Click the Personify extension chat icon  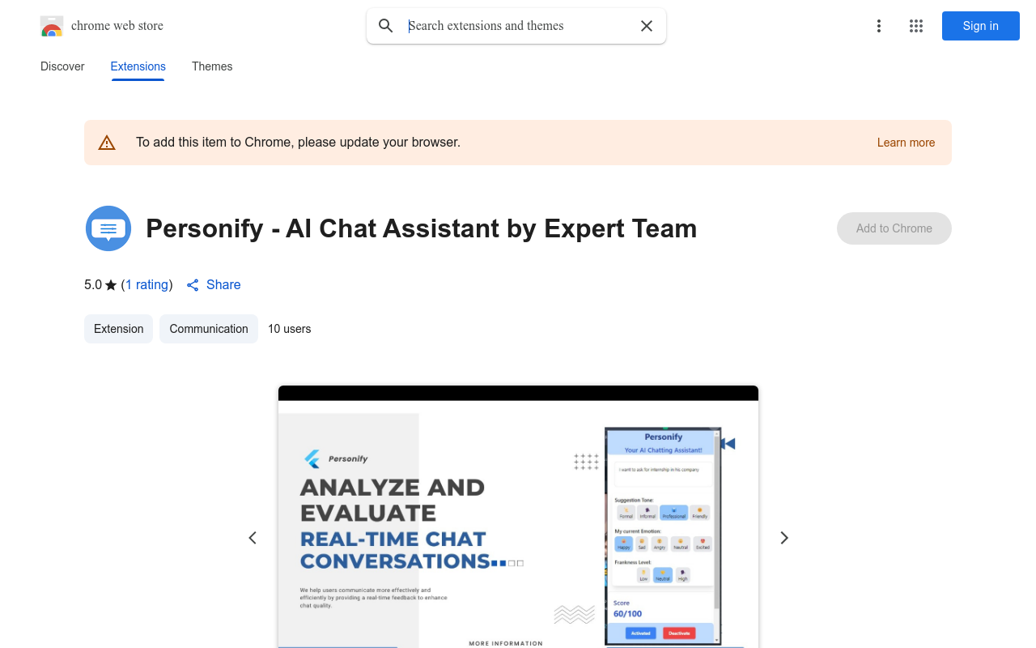[x=108, y=228]
